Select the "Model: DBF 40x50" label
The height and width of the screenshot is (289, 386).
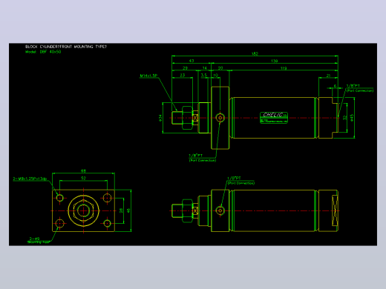coord(43,52)
